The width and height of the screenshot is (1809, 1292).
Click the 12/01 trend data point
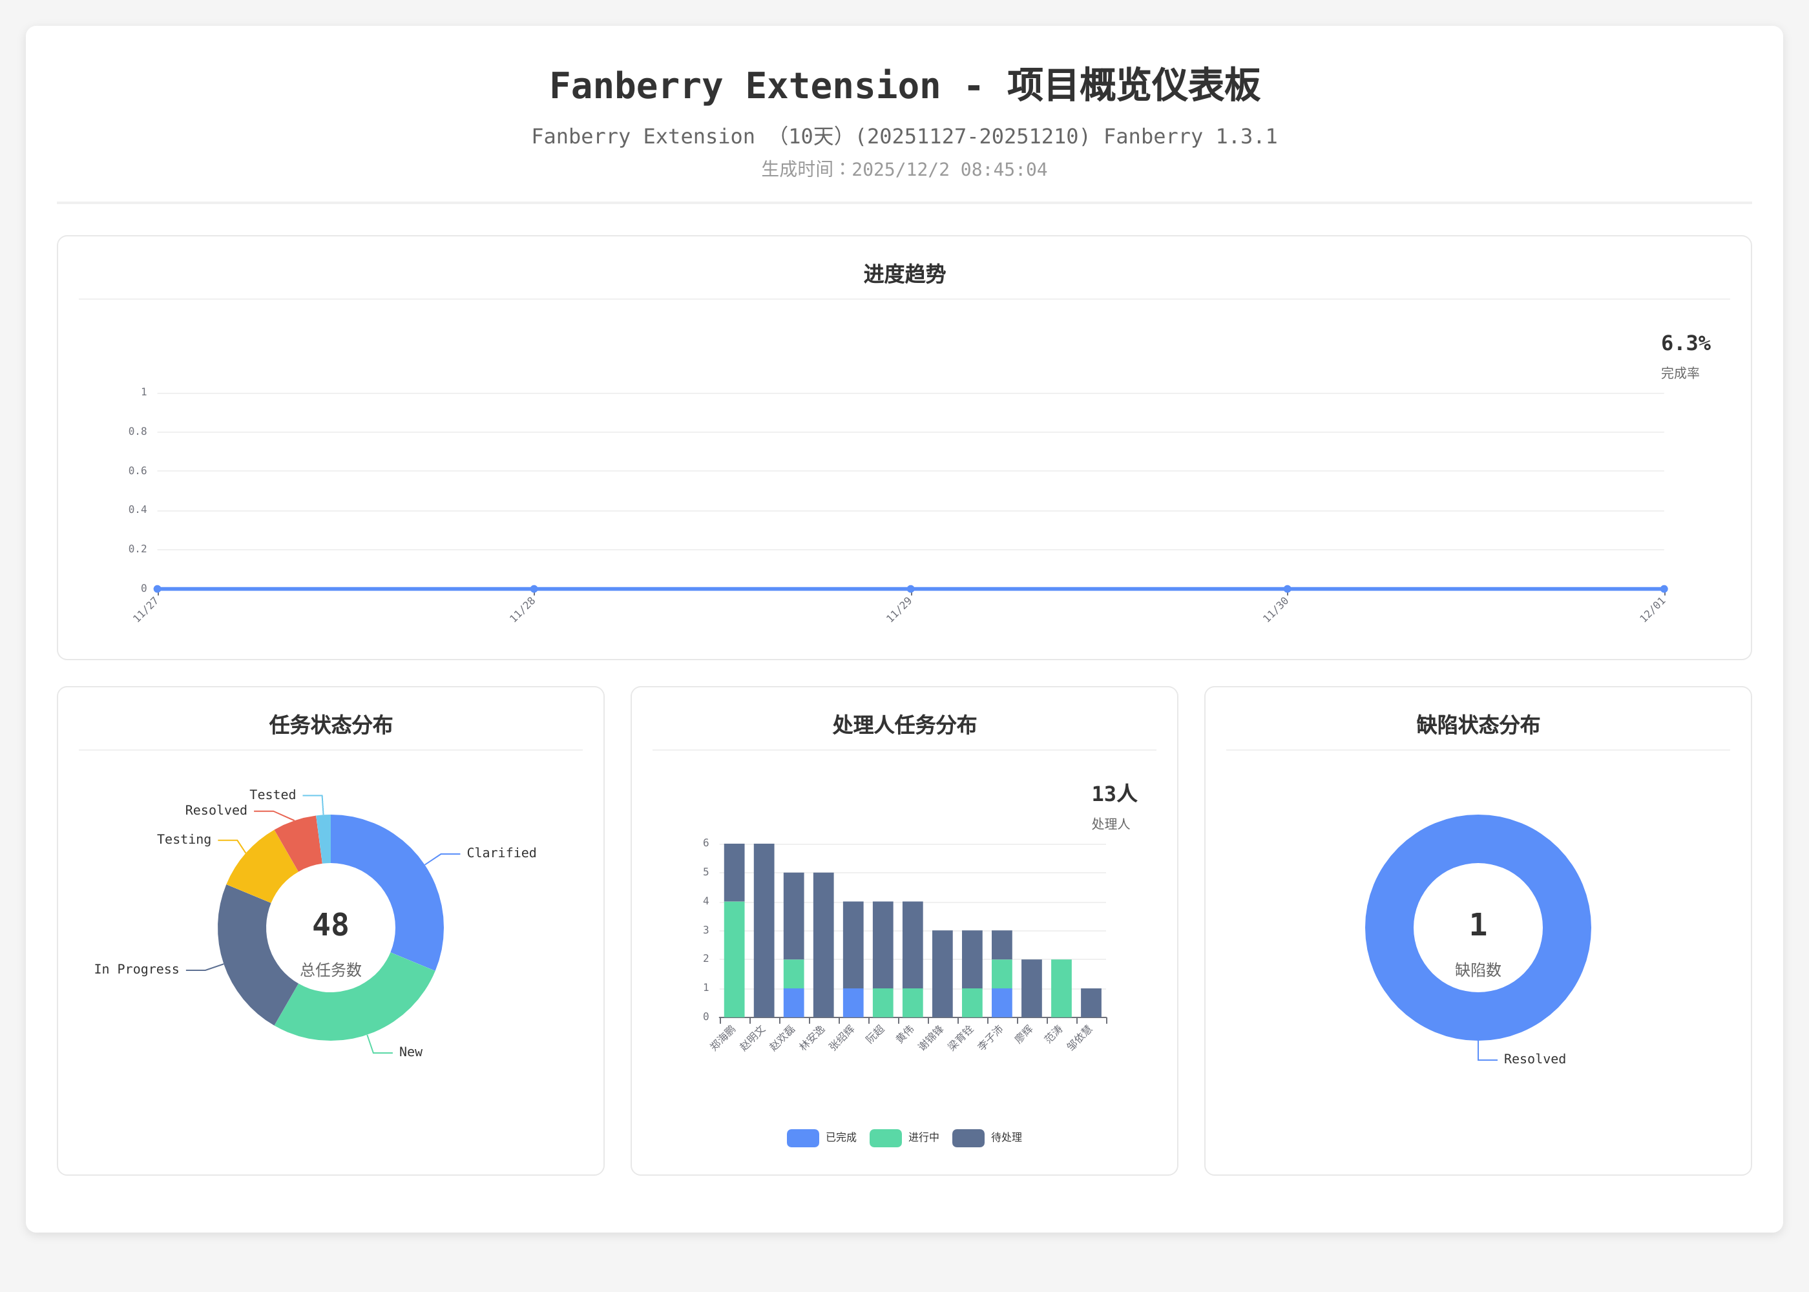[1664, 589]
